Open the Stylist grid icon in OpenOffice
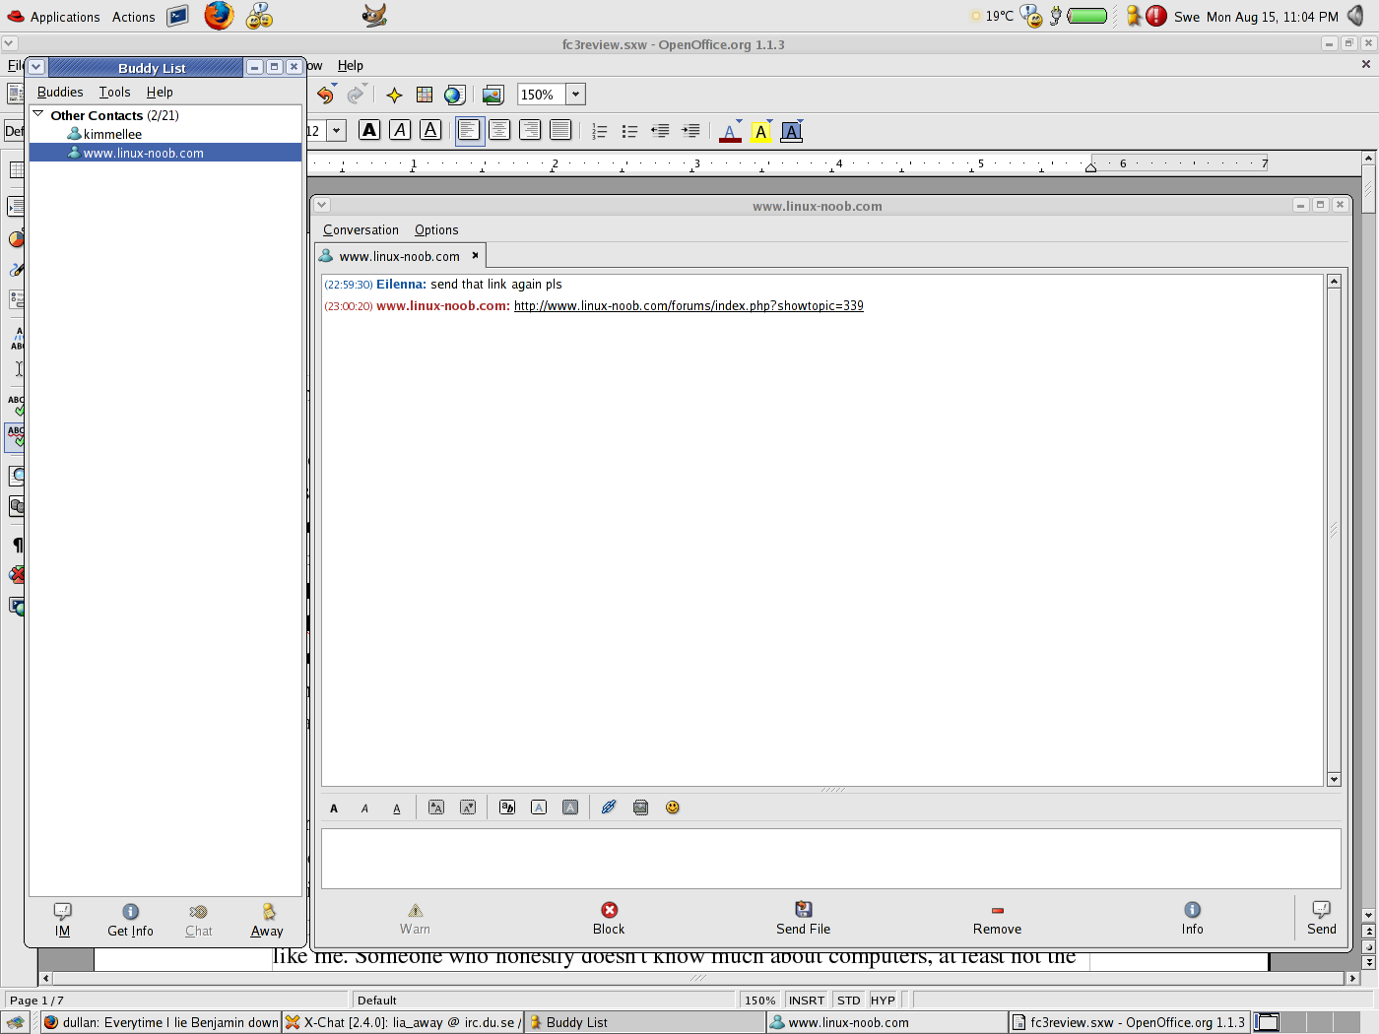The height and width of the screenshot is (1034, 1379). (x=425, y=95)
